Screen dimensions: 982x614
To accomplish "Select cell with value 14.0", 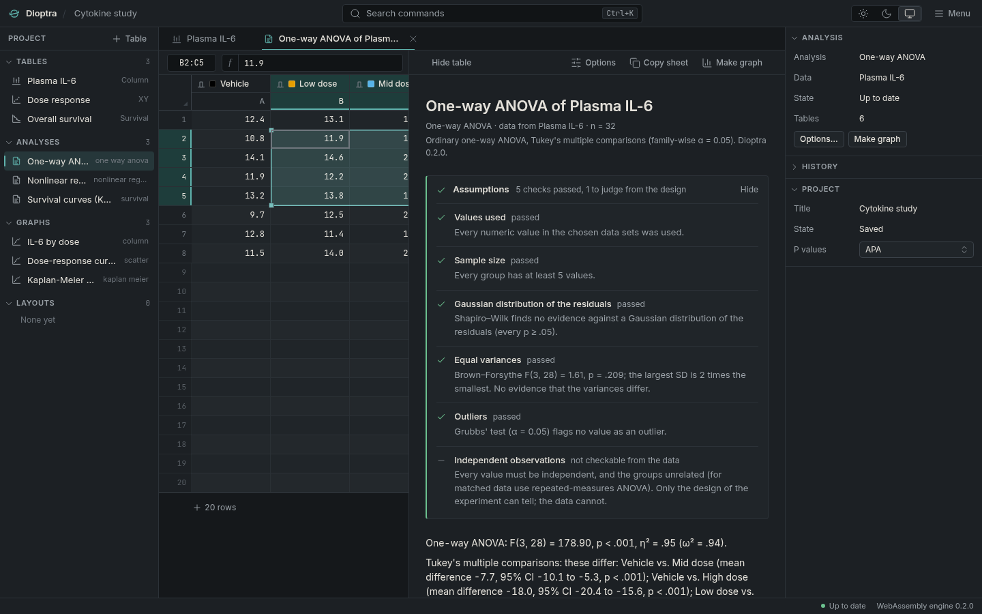I will [310, 253].
